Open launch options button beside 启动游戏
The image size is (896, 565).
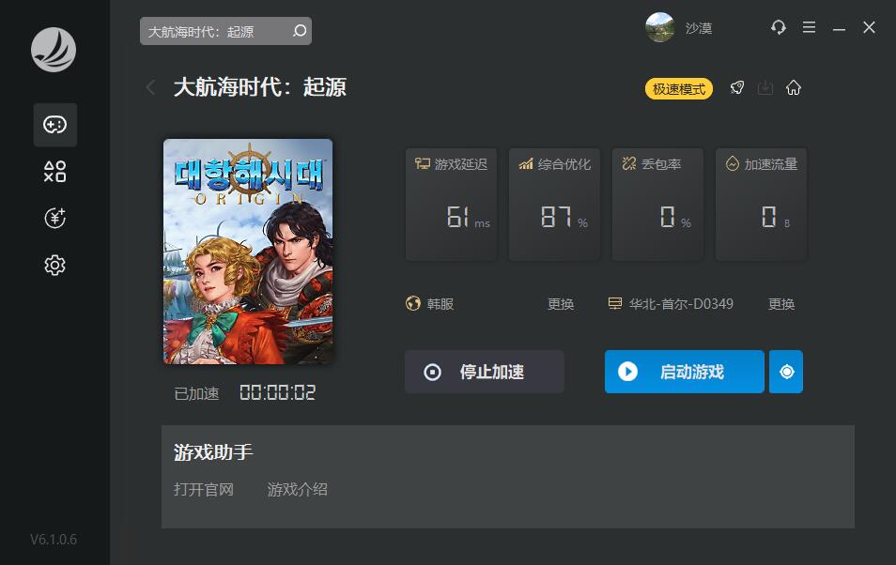pos(786,372)
